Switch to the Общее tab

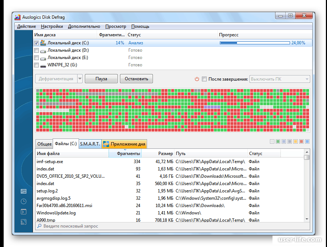(x=44, y=144)
